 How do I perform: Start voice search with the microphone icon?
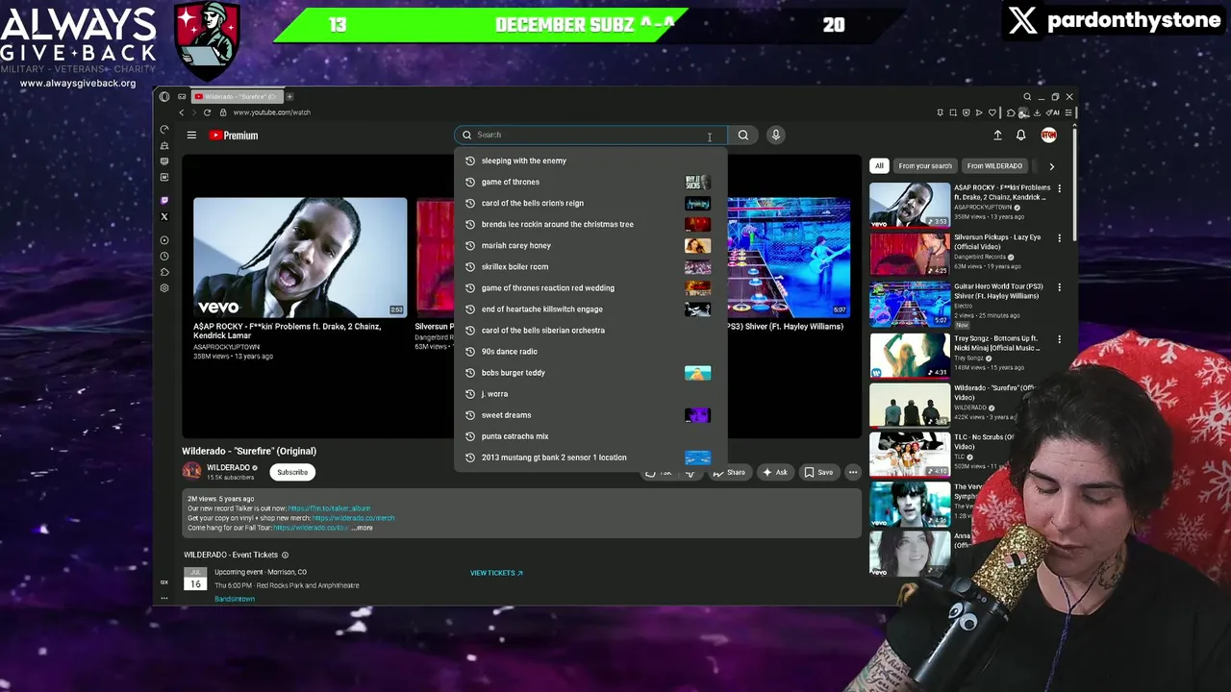coord(775,135)
